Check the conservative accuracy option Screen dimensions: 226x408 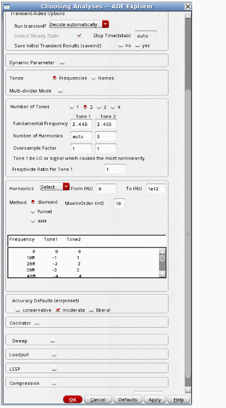coord(18,310)
